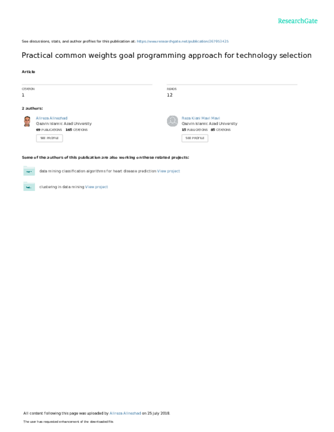Click the 69 publications stat for Alinezhad
This screenshot has width=334, height=432.
tap(48, 129)
